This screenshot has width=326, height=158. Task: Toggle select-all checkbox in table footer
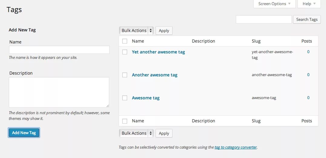(125, 121)
